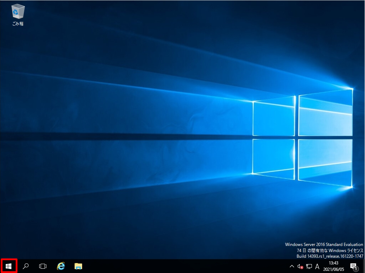Open the taskbar search magnifier
The width and height of the screenshot is (365, 273).
click(26, 266)
